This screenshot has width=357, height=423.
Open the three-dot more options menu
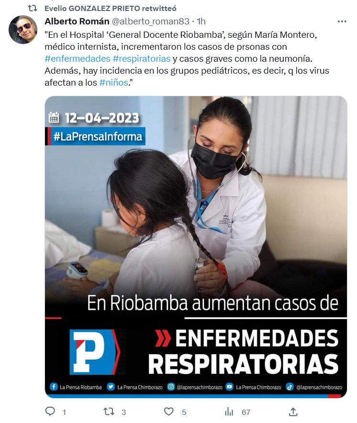(342, 22)
